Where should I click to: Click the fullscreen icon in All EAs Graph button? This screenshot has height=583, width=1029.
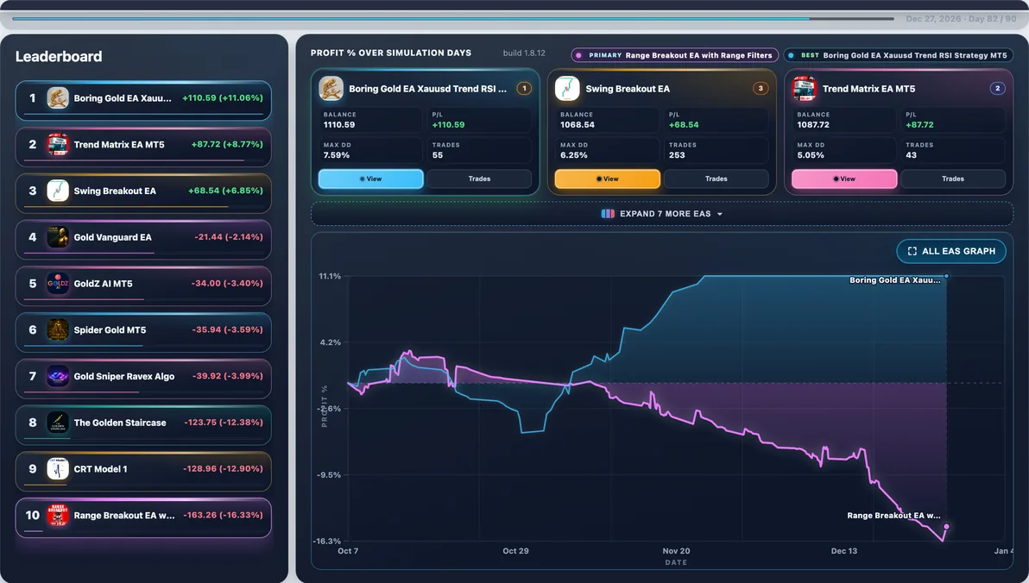point(912,251)
